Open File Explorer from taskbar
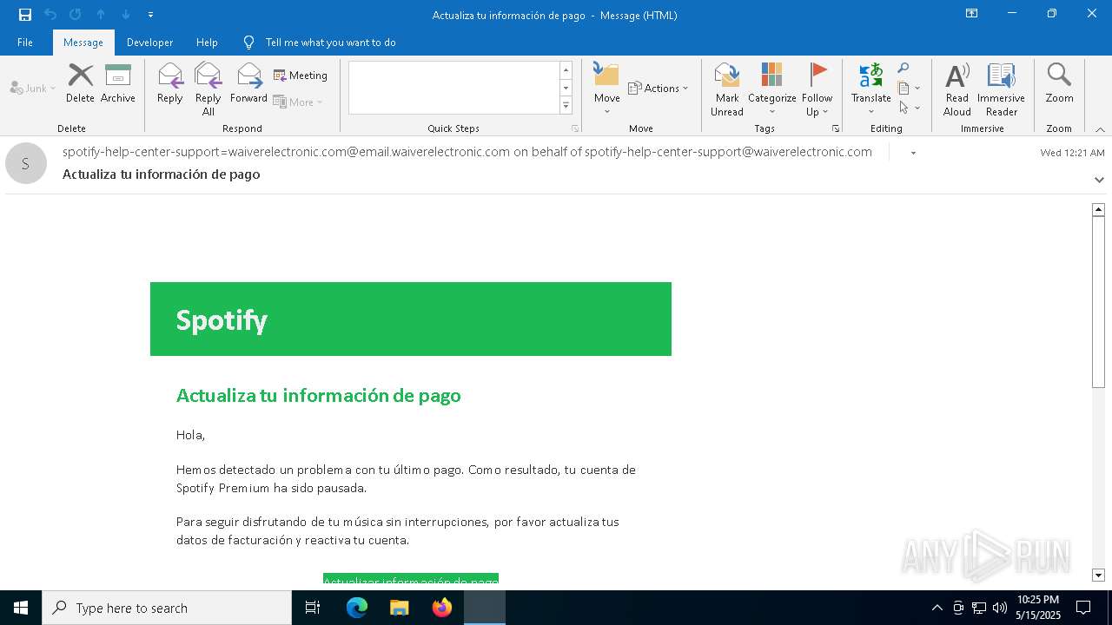 400,608
